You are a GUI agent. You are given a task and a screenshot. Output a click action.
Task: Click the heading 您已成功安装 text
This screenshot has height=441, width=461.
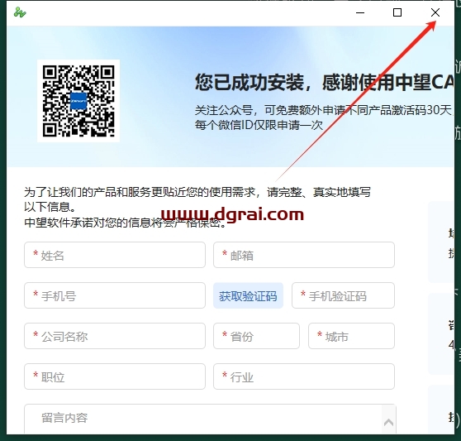point(250,82)
